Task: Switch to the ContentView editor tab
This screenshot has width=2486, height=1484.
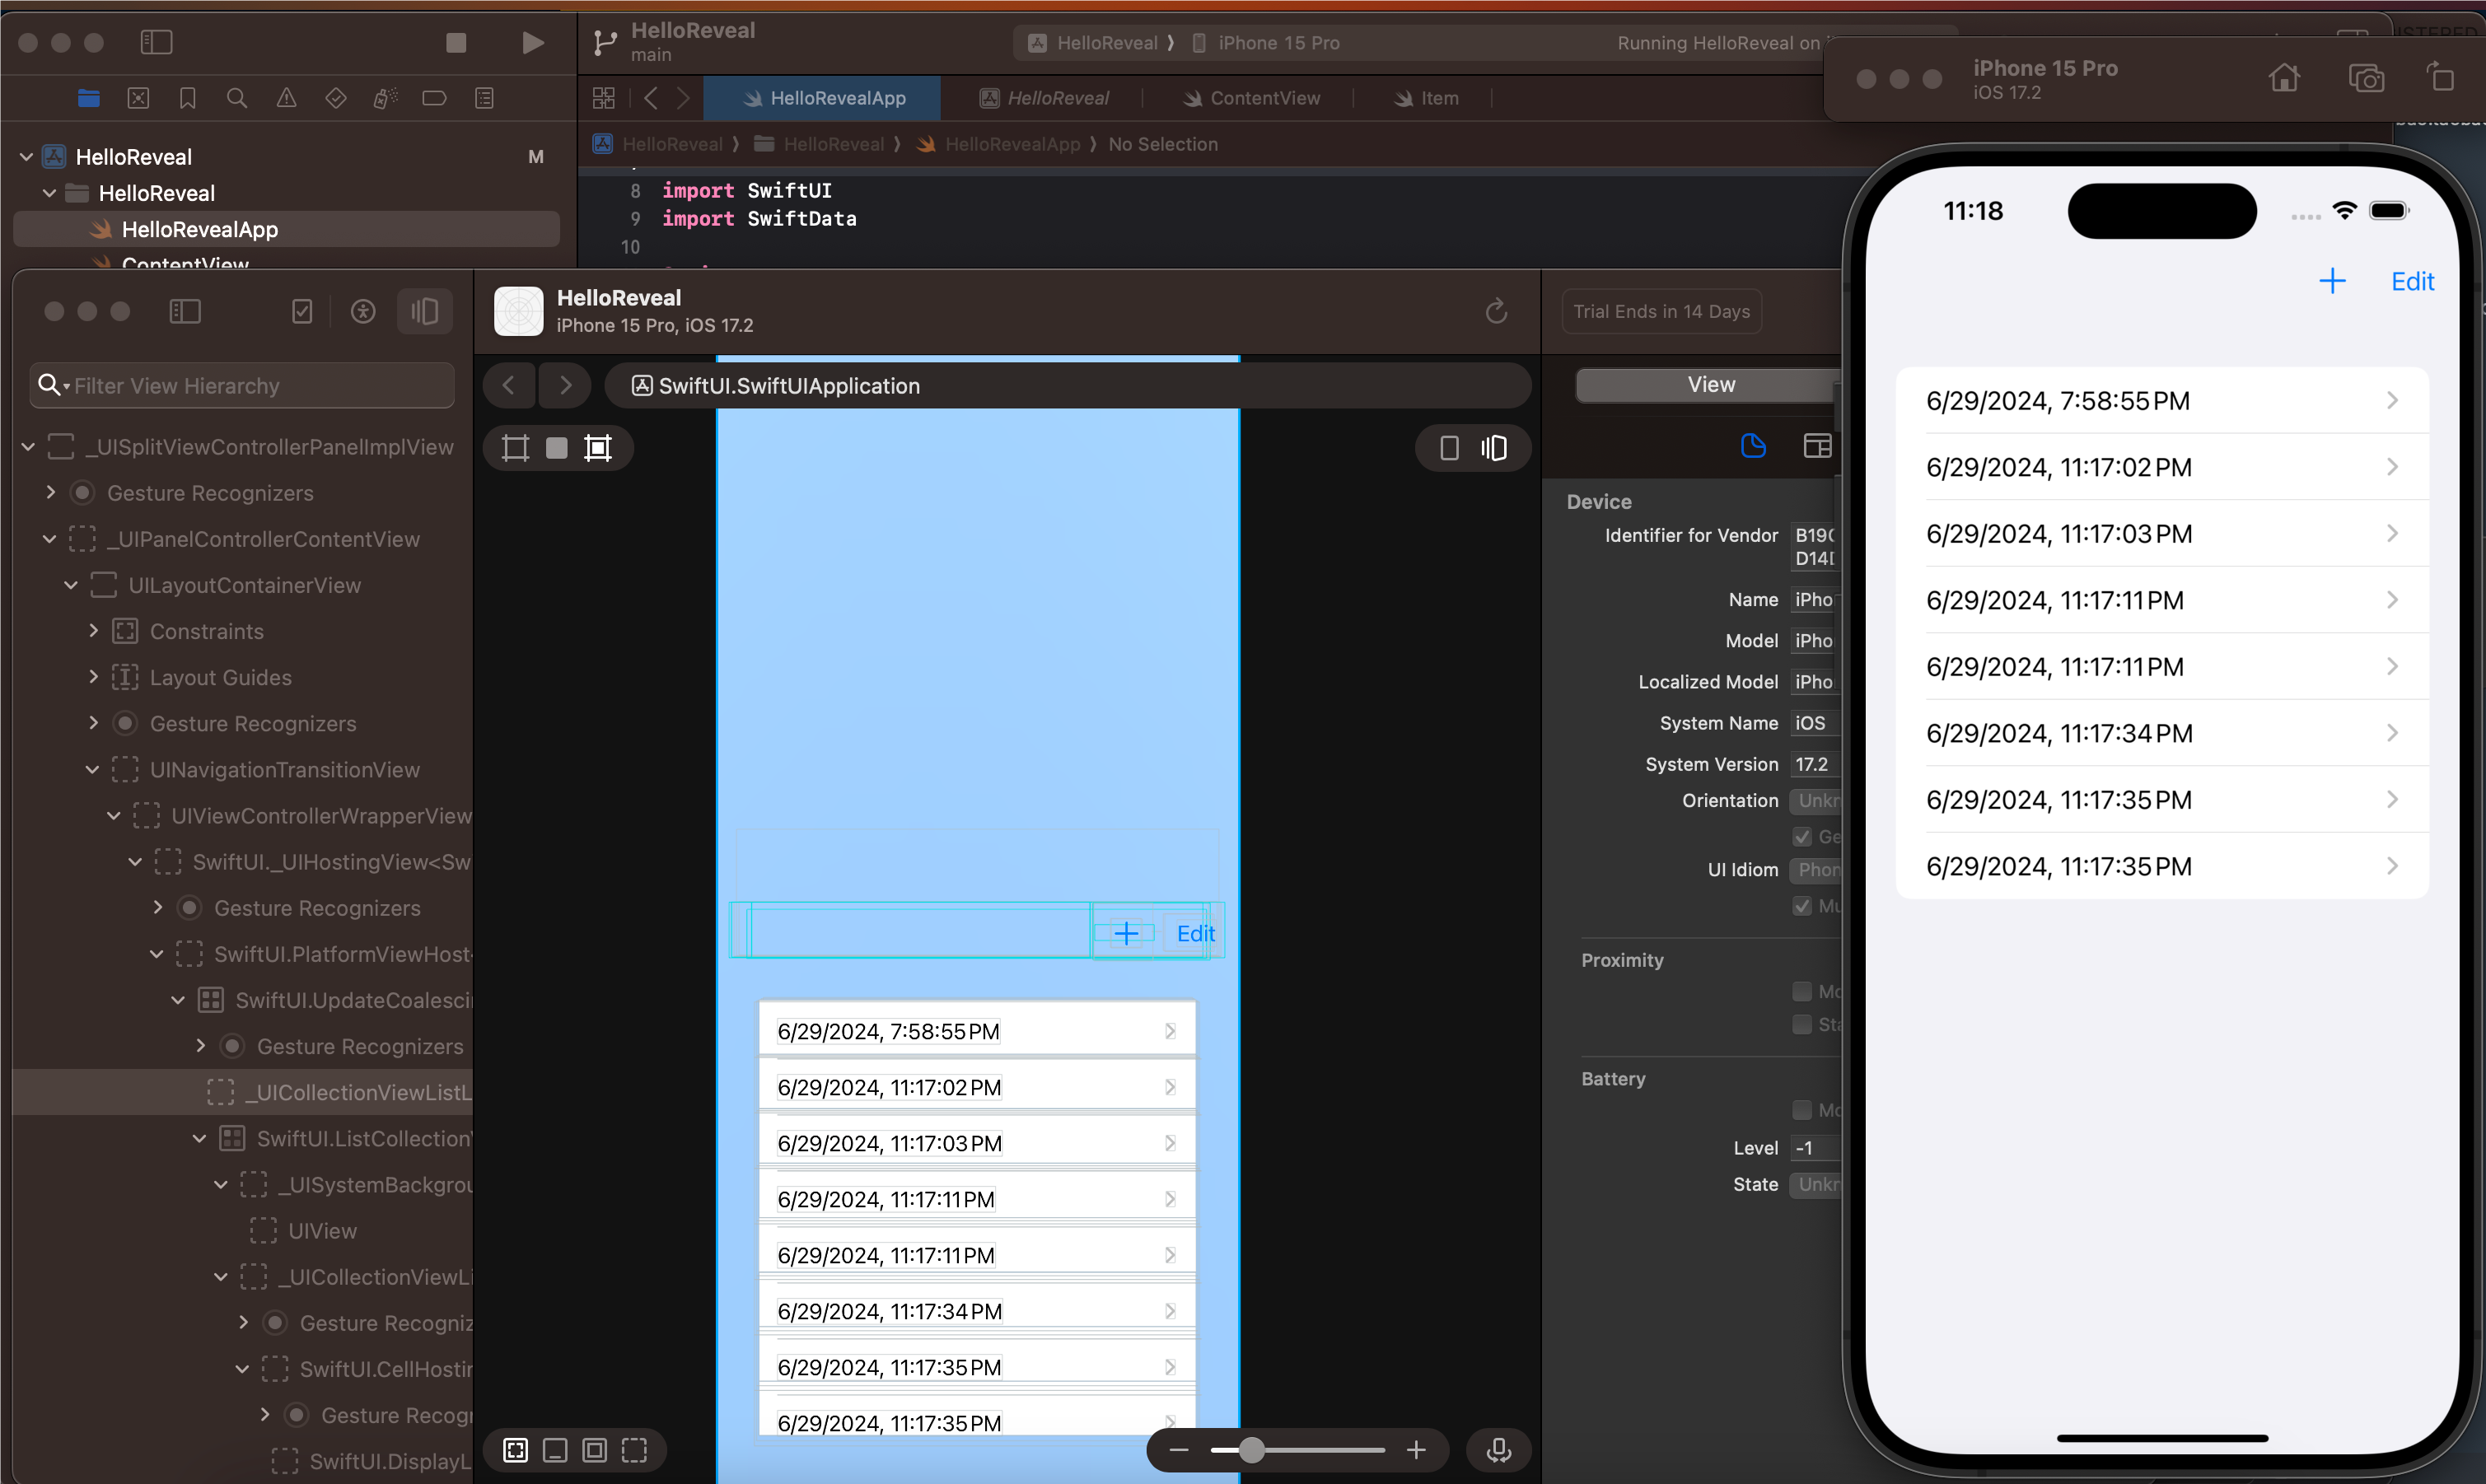Action: pyautogui.click(x=1251, y=98)
